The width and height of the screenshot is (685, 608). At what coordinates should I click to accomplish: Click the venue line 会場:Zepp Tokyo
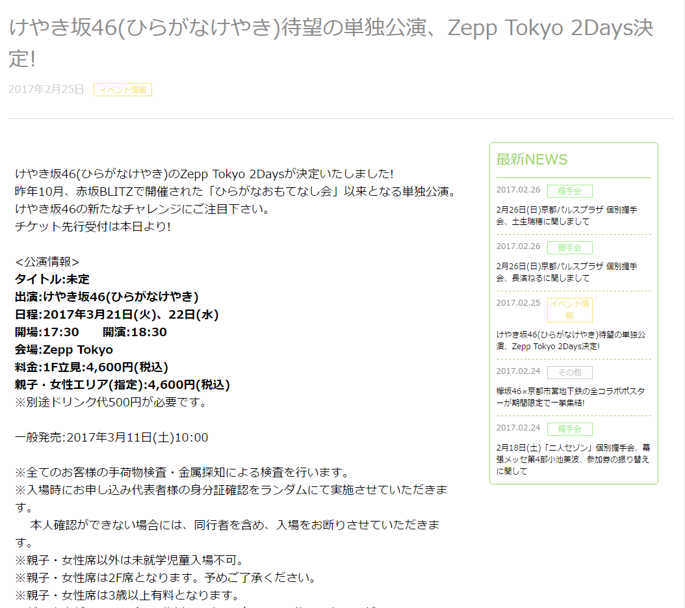[64, 349]
